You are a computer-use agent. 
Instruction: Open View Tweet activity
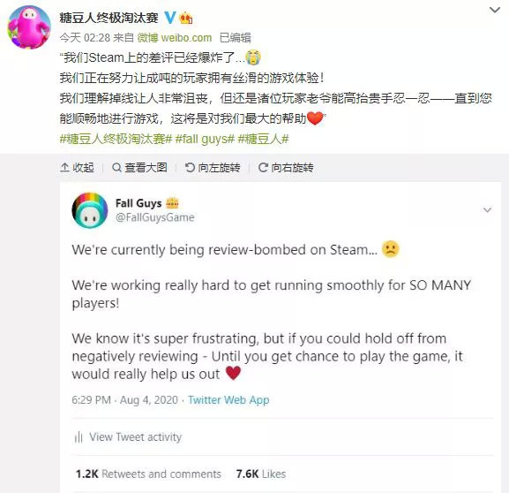tap(135, 436)
